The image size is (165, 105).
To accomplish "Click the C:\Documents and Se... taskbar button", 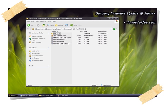I will tap(47, 96).
